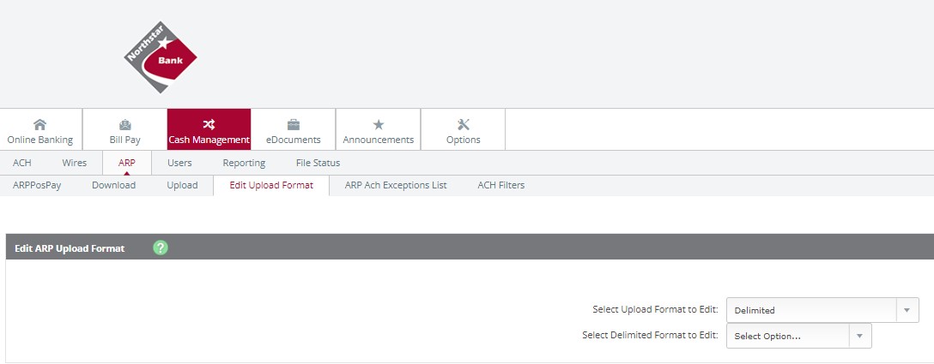Open Bill Pay envelope icon
Screen dimensions: 934x364
125,125
